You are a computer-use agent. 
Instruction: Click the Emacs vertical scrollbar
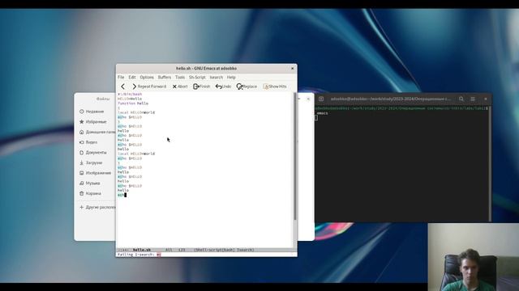294,156
